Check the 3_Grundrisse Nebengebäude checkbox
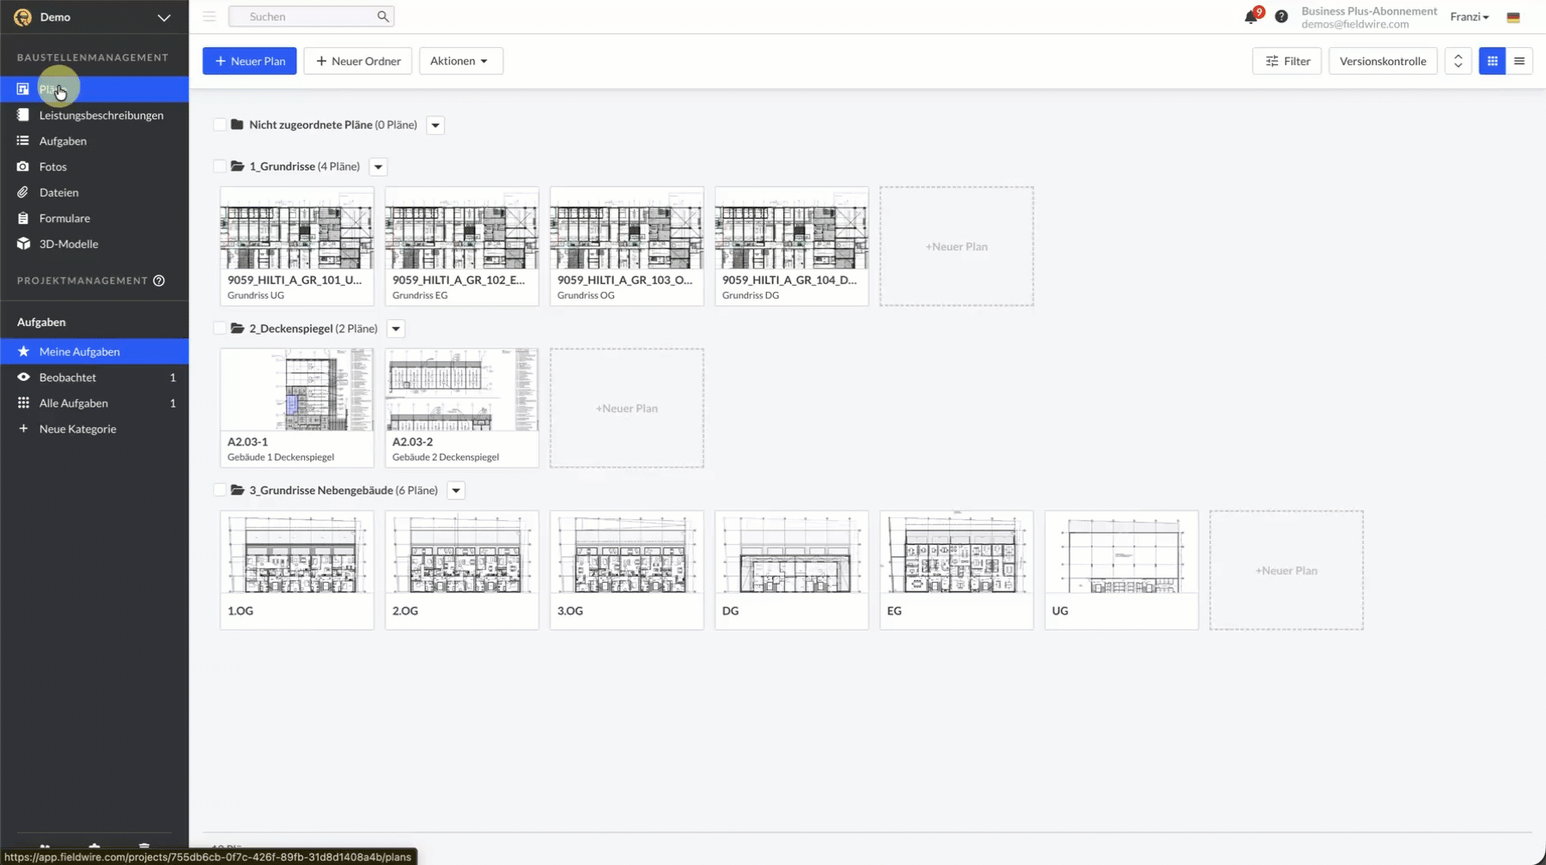Screen dimensions: 1546x865 coord(220,490)
